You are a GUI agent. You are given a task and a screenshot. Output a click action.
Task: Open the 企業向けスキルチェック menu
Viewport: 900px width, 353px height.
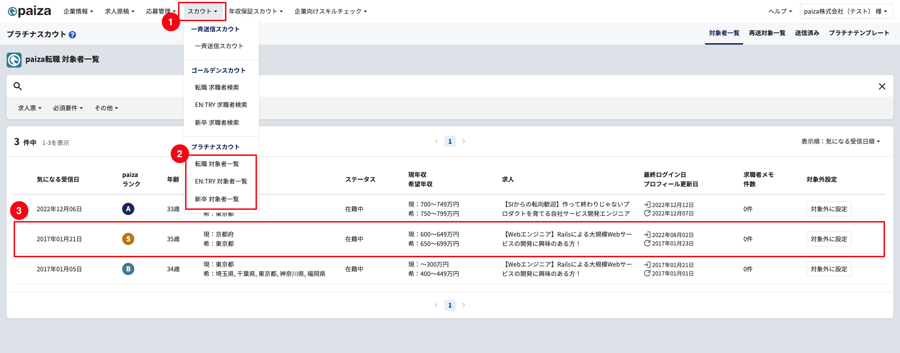(331, 11)
